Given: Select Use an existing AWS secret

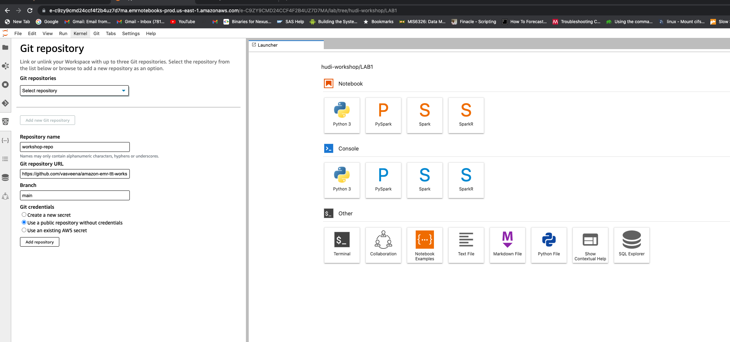Looking at the screenshot, I should (x=24, y=230).
